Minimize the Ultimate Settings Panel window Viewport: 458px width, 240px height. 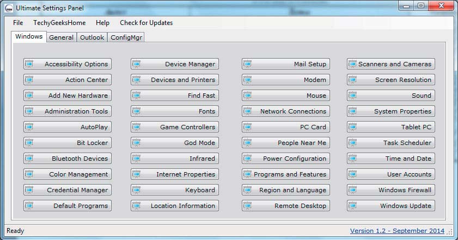[x=406, y=6]
